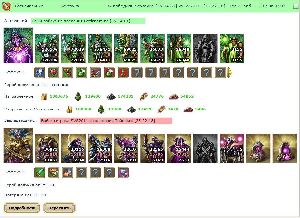Image resolution: width=300 pixels, height=218 pixels.
Task: Open the defender's golden-armored hero portrait
Action: 18,146
